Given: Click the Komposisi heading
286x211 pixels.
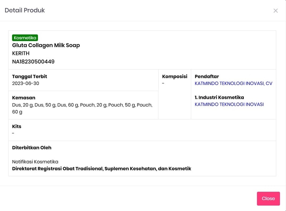Looking at the screenshot, I should click(174, 76).
